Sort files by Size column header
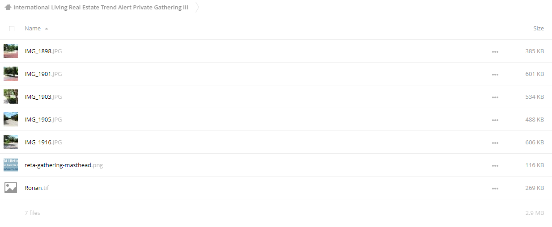 pos(539,28)
